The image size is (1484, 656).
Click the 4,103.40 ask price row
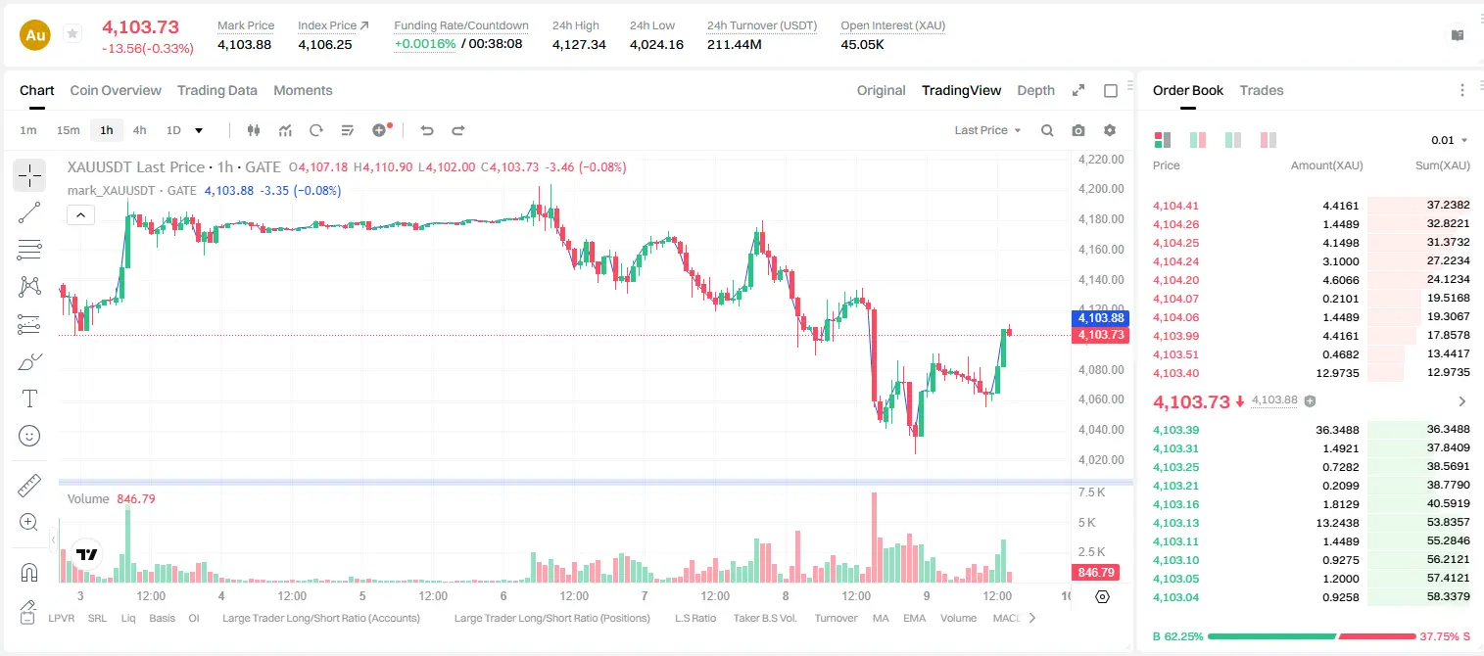click(1311, 373)
